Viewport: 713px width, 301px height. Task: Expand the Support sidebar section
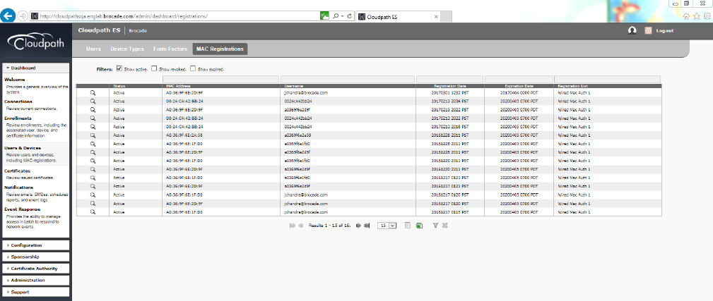pos(36,293)
